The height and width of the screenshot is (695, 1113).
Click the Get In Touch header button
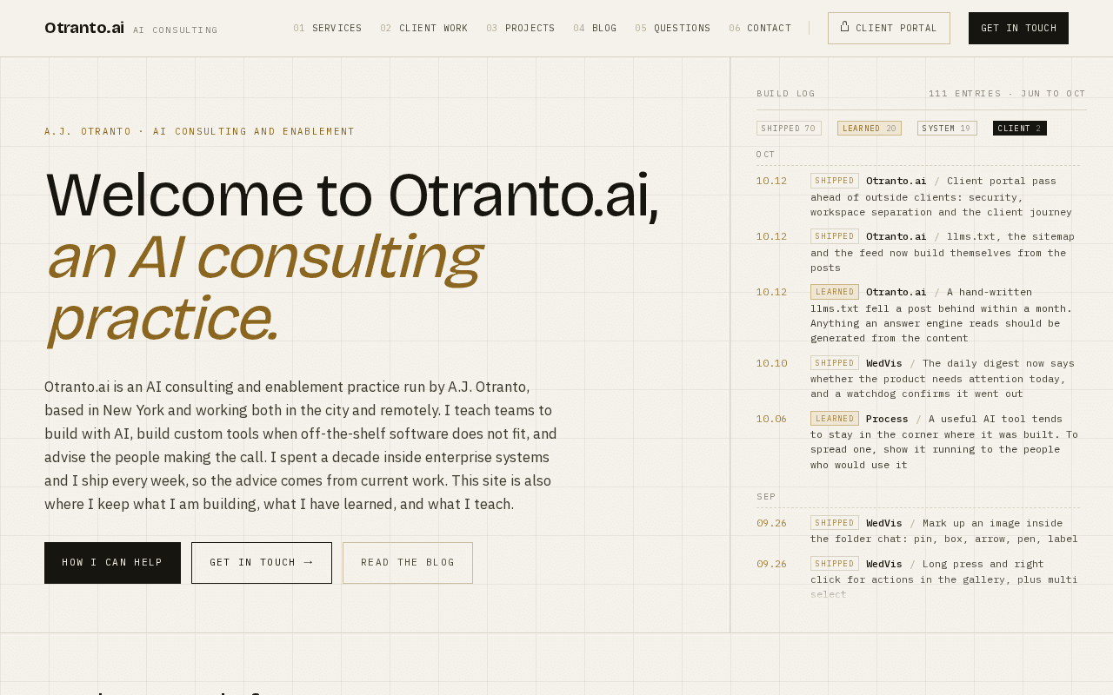tap(1018, 28)
